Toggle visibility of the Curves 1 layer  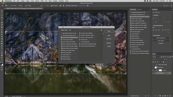(x=153, y=70)
